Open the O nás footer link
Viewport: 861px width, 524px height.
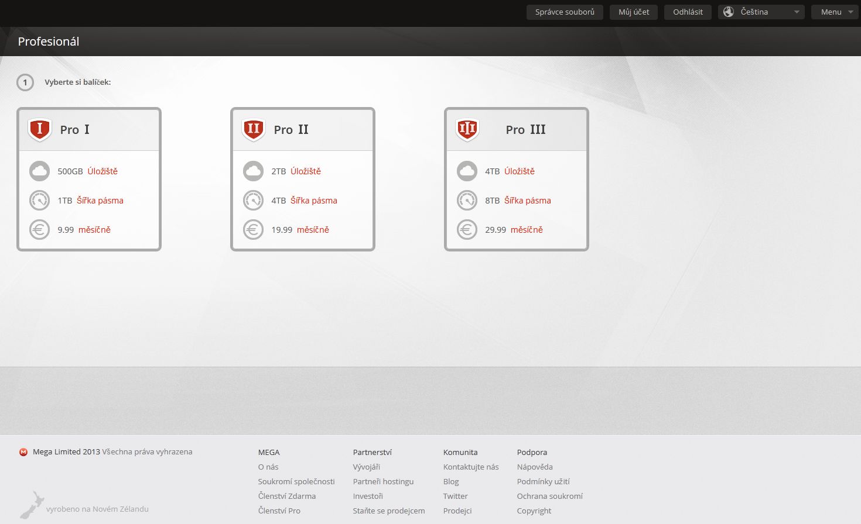(x=268, y=467)
